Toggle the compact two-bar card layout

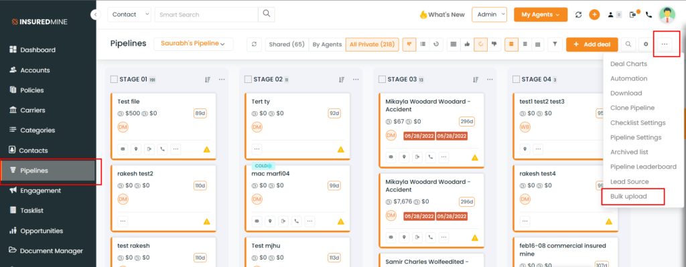511,44
